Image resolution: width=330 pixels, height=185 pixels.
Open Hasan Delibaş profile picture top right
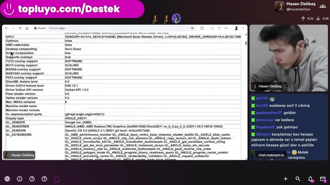[279, 6]
